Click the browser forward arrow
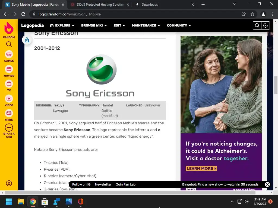Screen dimensions: 278x208 15,14
